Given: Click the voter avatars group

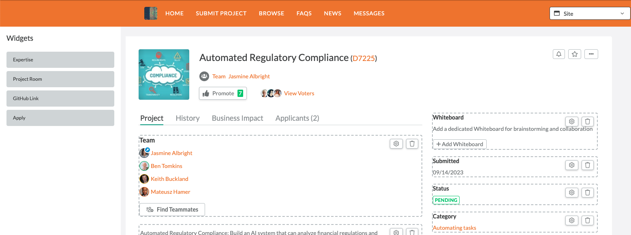Looking at the screenshot, I should (x=271, y=93).
